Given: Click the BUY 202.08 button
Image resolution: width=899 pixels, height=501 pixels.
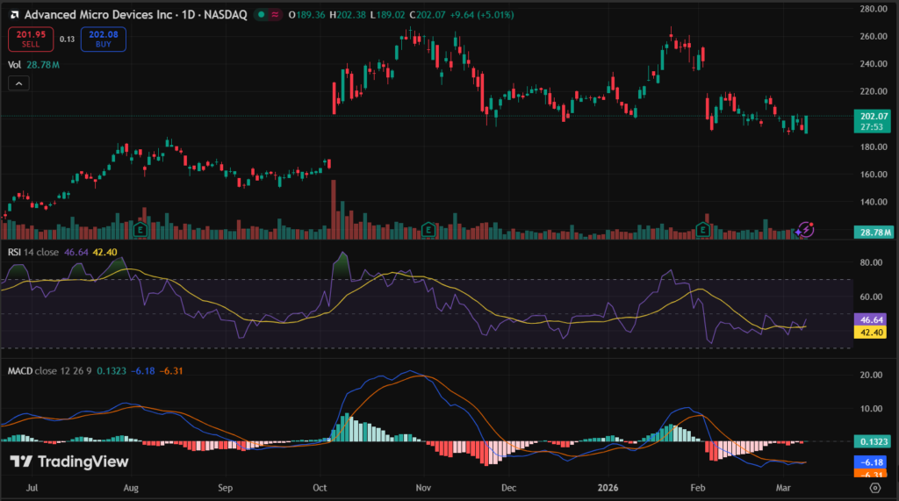Looking at the screenshot, I should point(103,39).
